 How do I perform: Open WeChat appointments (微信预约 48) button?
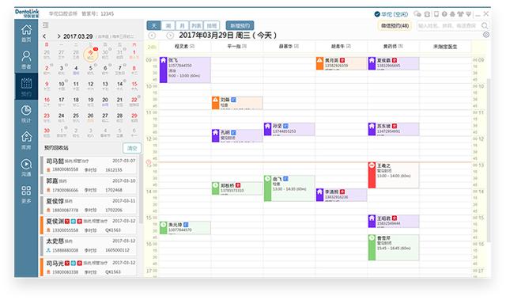(395, 25)
